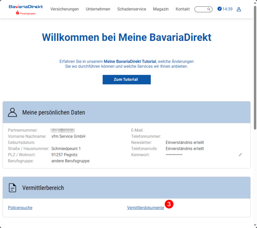257x228 pixels.
Task: Click the Meine persönlichen Daten heading
Action: [x=54, y=112]
